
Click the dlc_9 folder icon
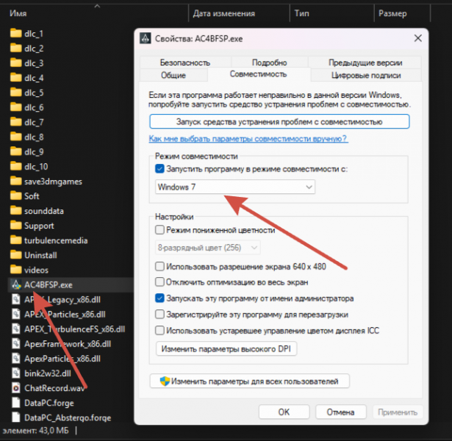[x=16, y=151]
